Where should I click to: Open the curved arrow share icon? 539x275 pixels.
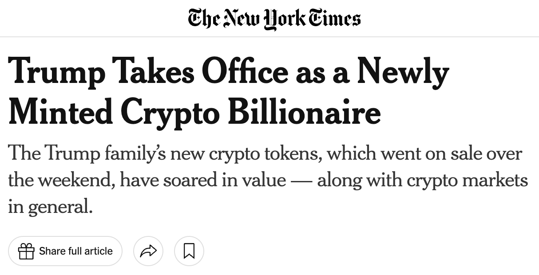[148, 251]
